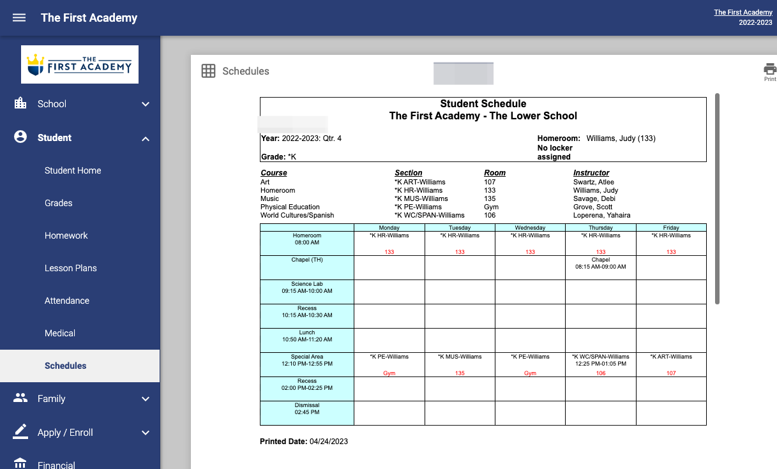This screenshot has height=469, width=777.
Task: Click The First Academy logo image
Action: 80,64
